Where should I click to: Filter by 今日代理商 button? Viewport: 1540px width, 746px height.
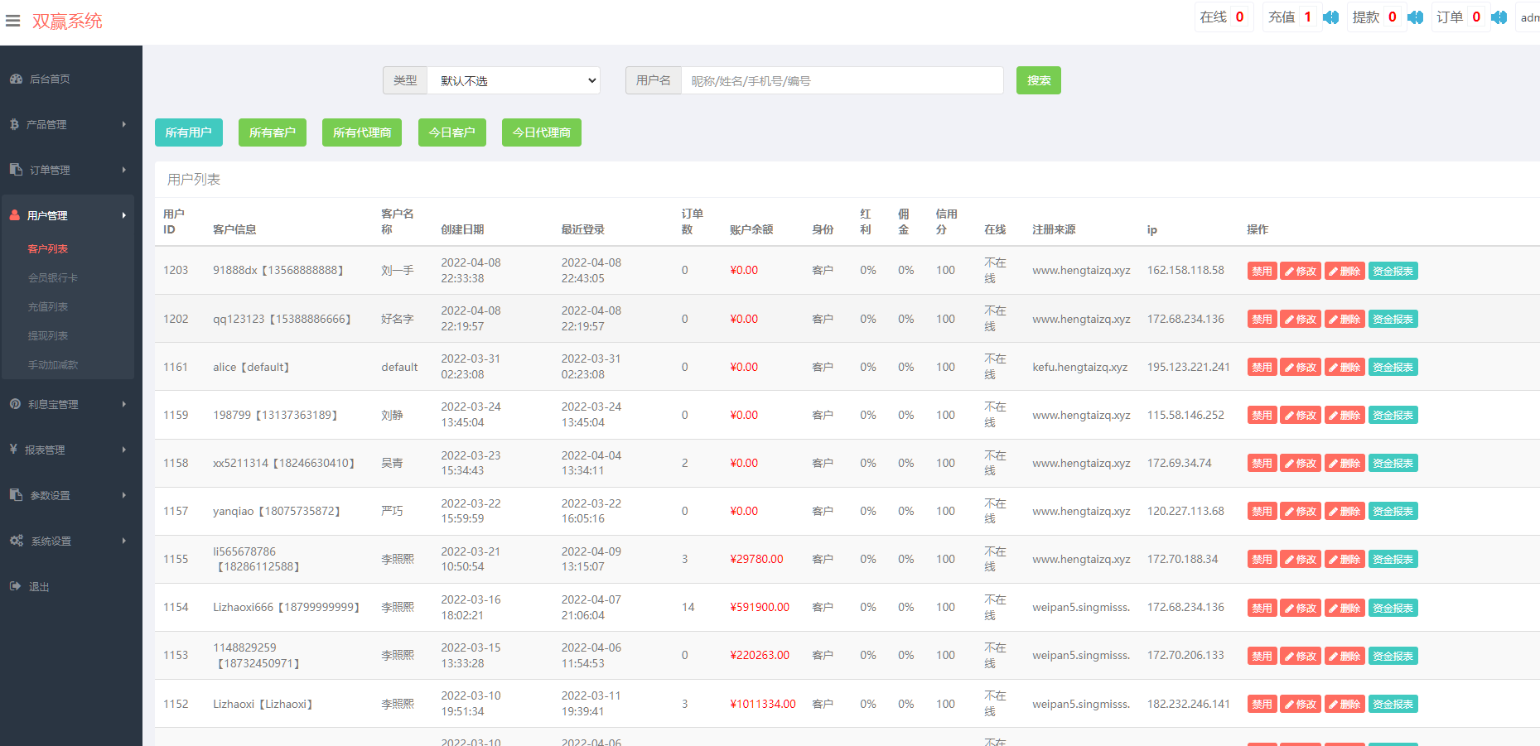541,132
